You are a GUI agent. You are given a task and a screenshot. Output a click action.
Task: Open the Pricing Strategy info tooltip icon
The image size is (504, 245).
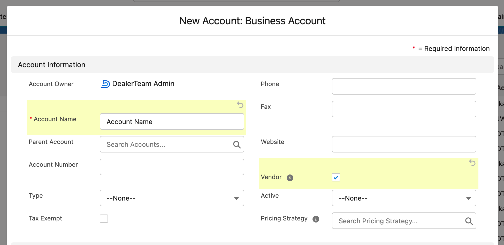(315, 219)
